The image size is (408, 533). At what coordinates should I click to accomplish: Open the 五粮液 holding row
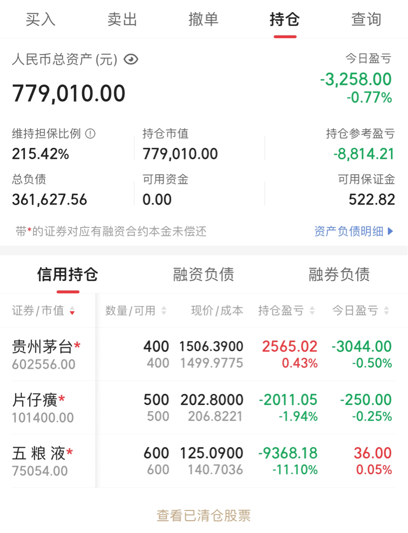point(203,461)
